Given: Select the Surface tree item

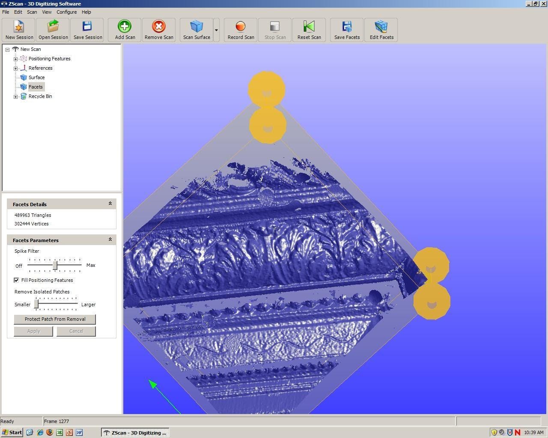Looking at the screenshot, I should (36, 77).
